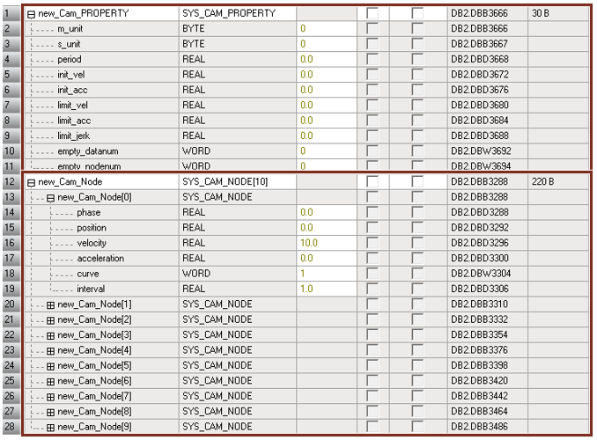
Task: Collapse the new_Cam_PROPERTY tree node
Action: tap(32, 14)
